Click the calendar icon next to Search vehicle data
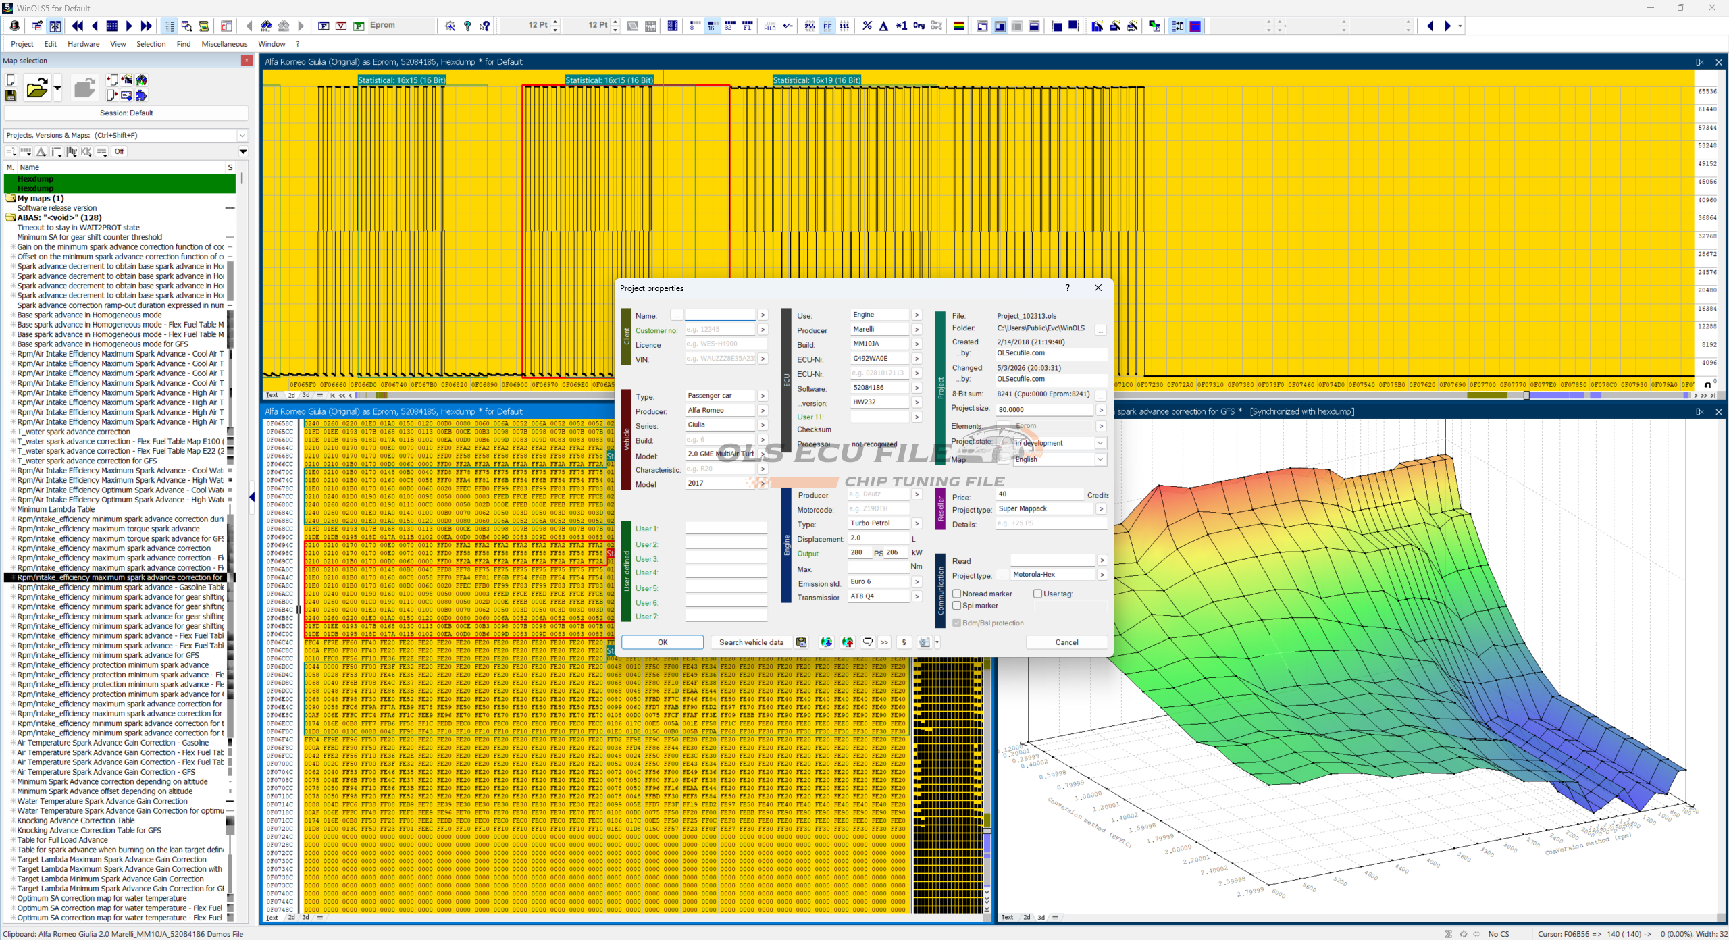This screenshot has width=1729, height=940. [801, 642]
